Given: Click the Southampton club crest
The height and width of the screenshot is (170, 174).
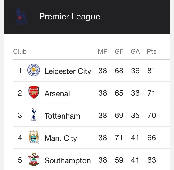Looking at the screenshot, I should pyautogui.click(x=34, y=159).
